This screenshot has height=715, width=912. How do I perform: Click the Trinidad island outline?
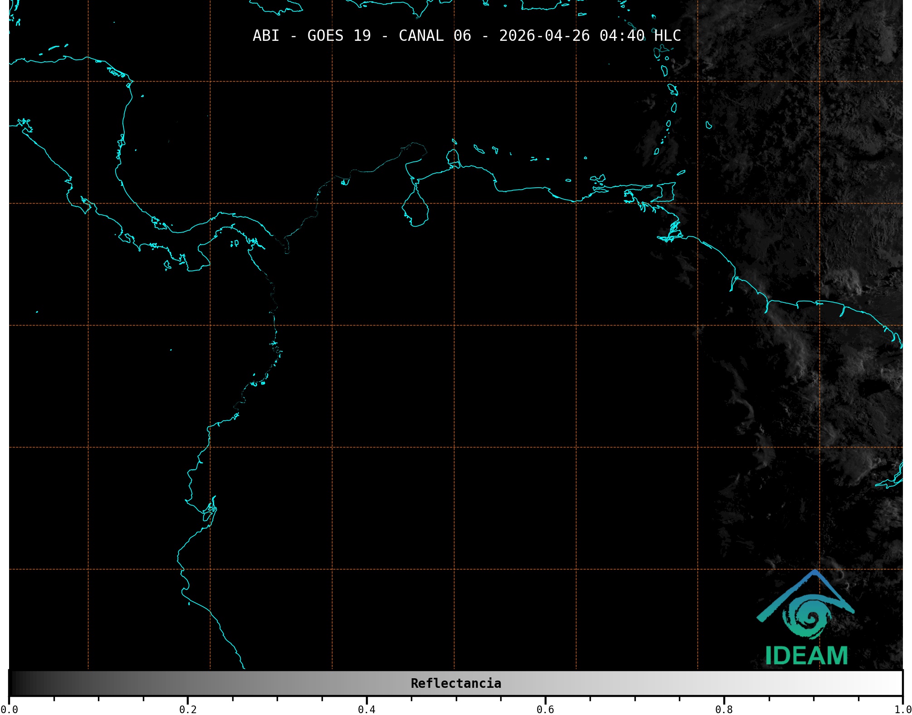pyautogui.click(x=665, y=193)
